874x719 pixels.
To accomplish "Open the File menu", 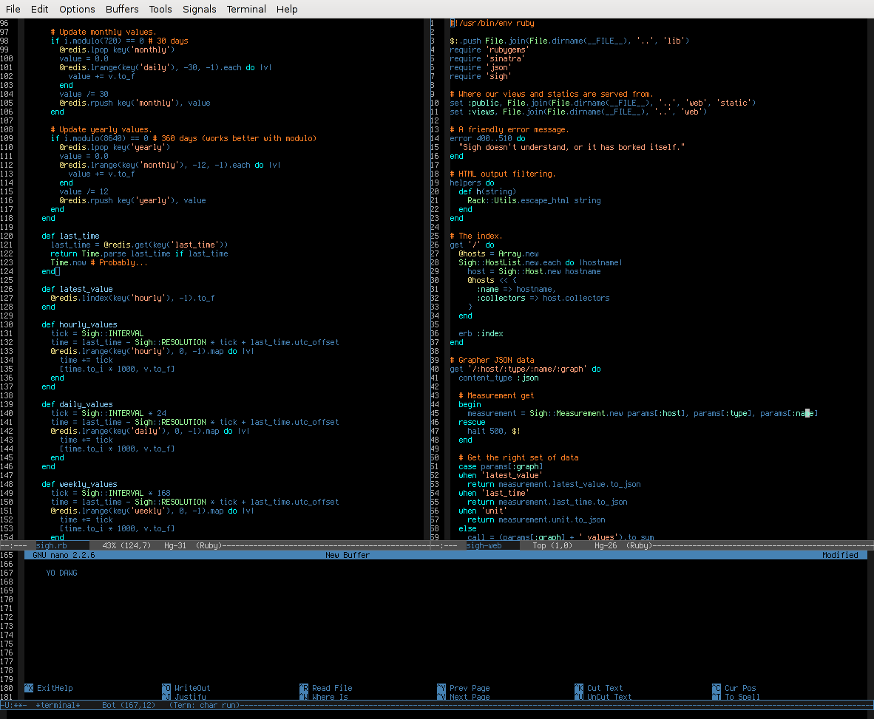I will pos(13,9).
